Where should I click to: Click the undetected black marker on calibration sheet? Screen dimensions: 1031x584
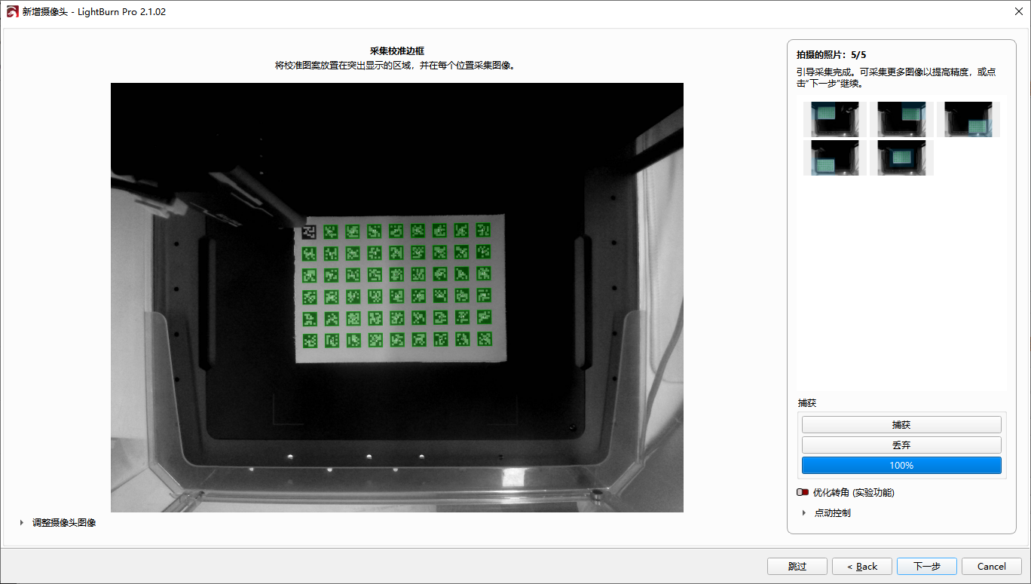point(309,232)
